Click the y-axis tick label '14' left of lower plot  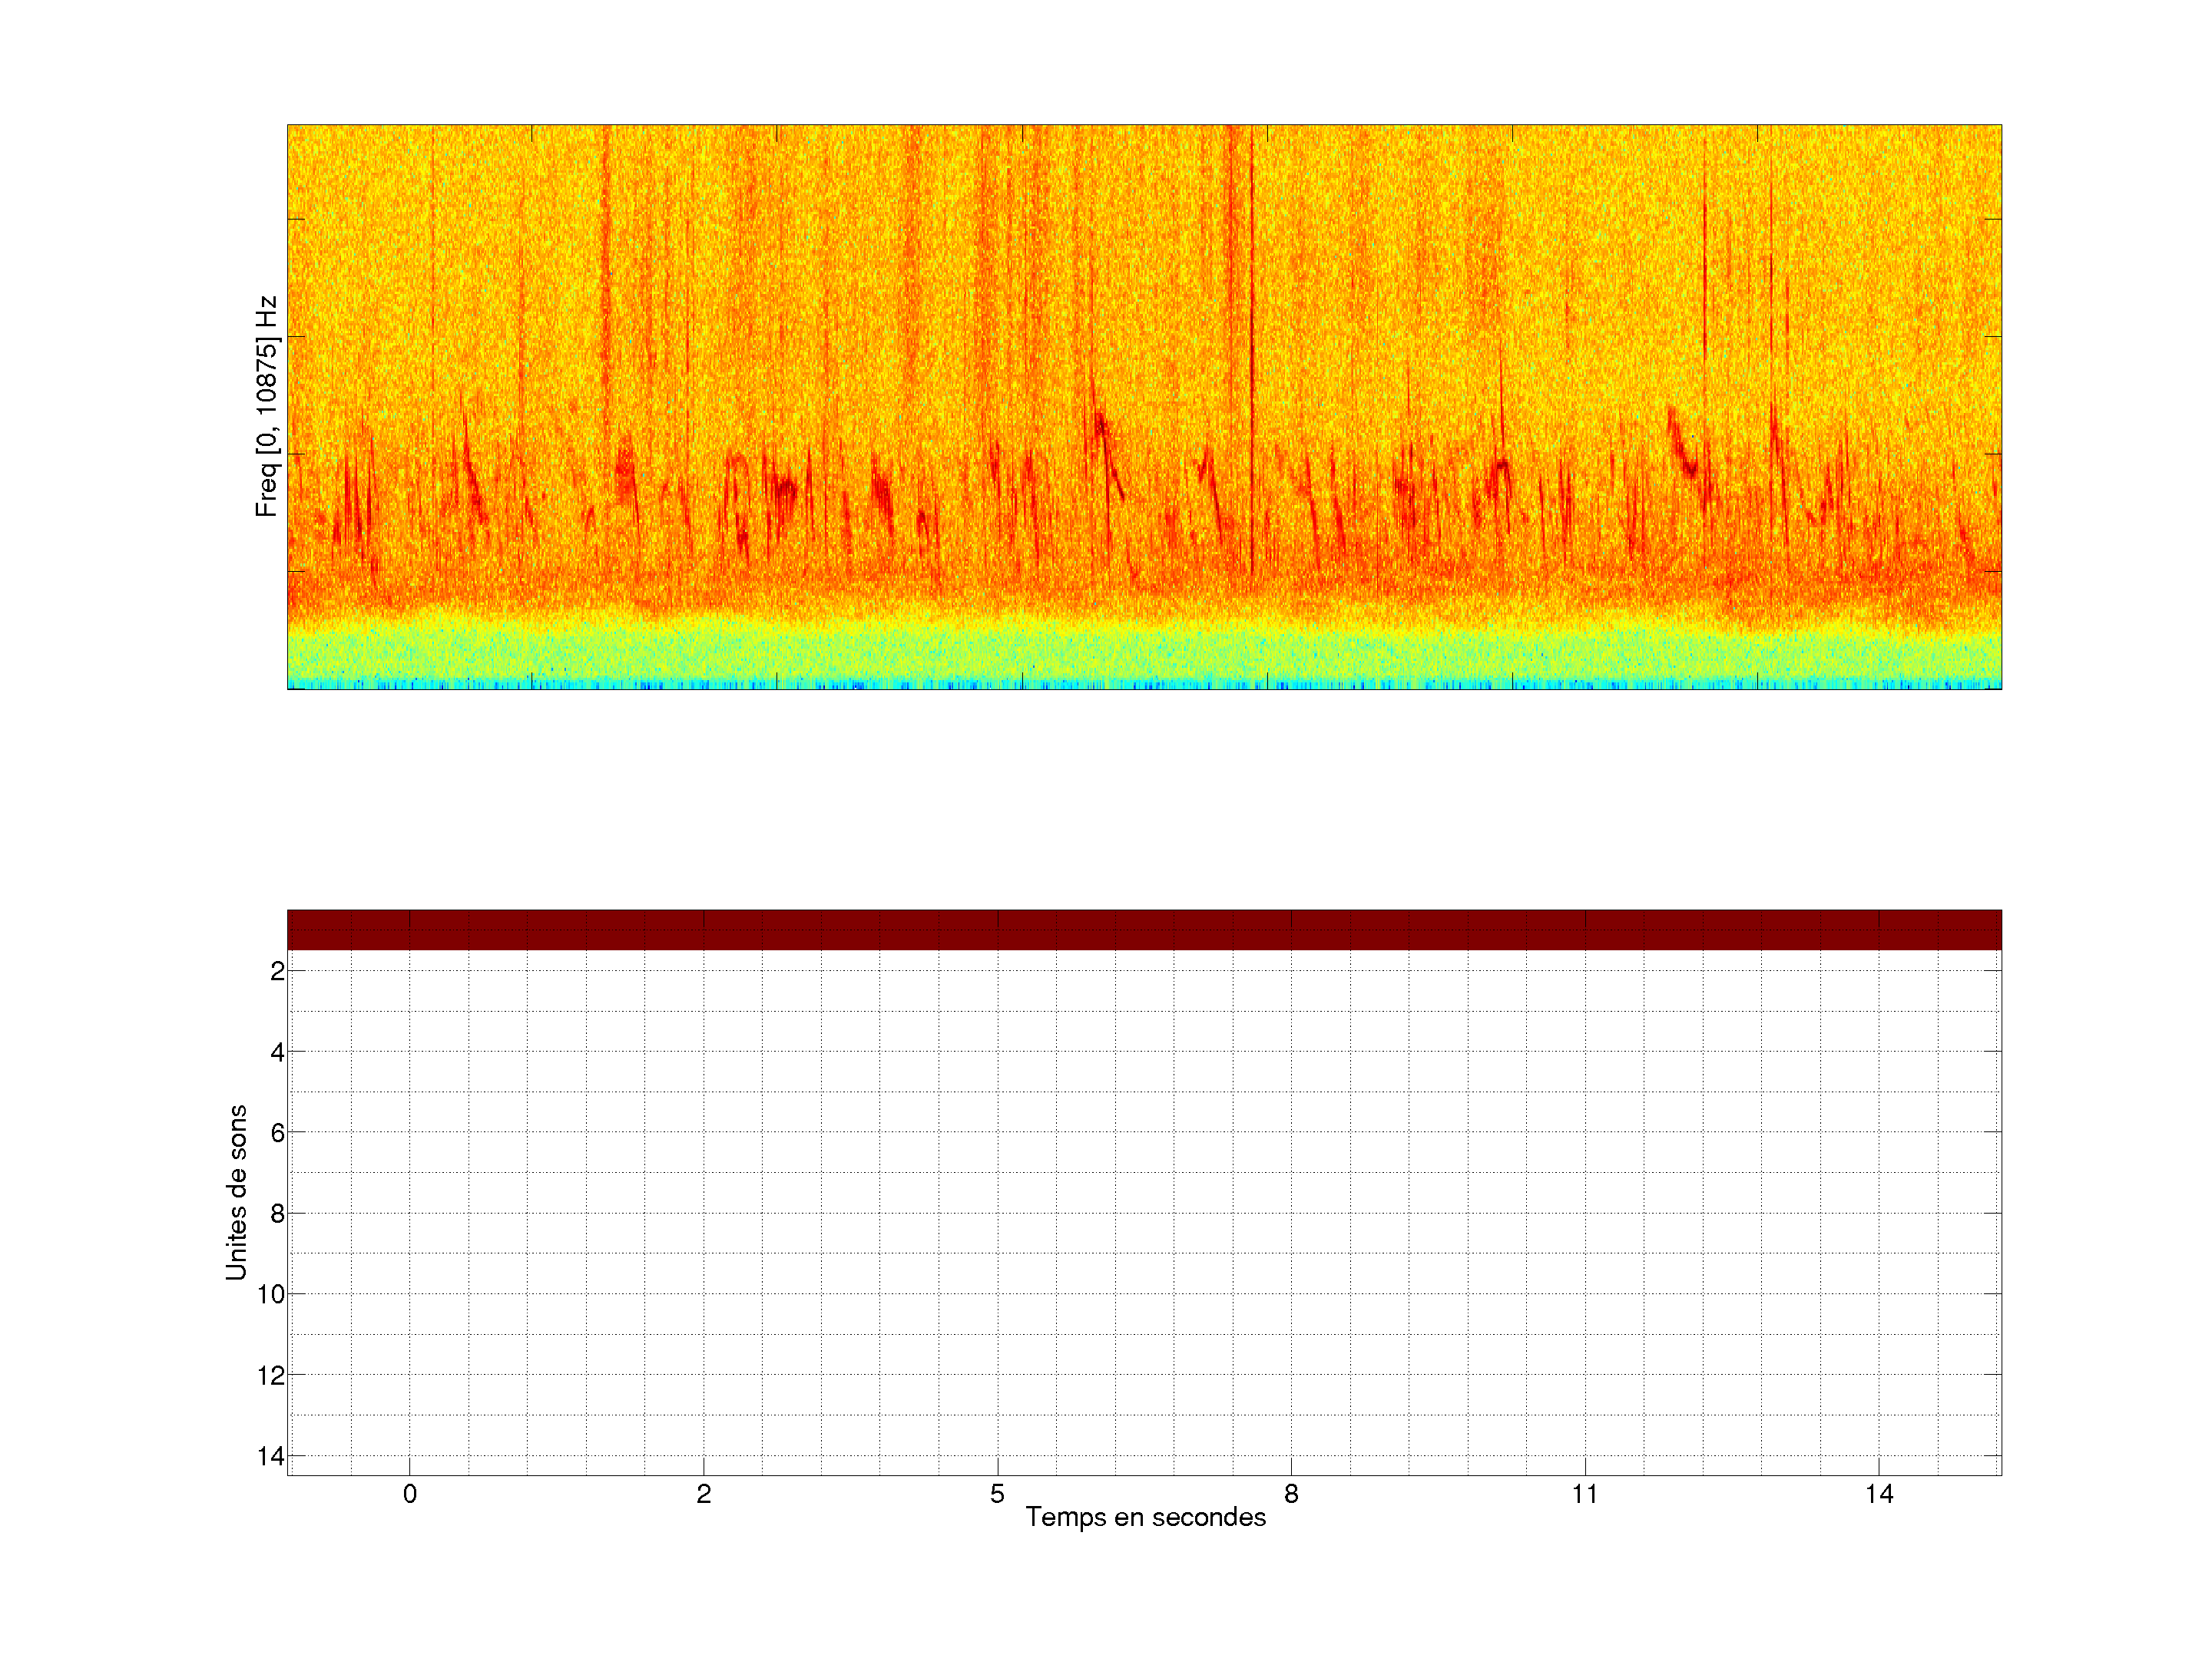click(x=271, y=1456)
